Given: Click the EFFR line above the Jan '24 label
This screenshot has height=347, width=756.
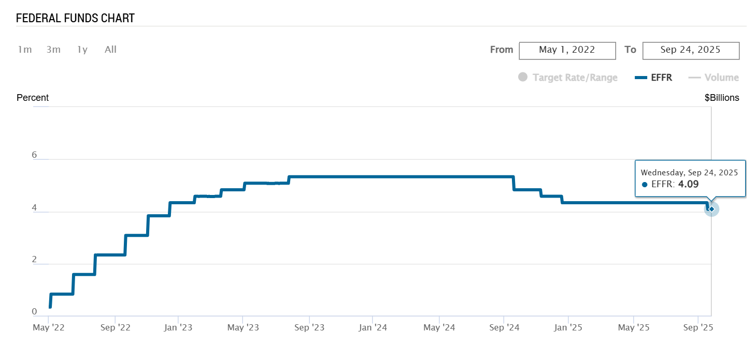Looking at the screenshot, I should coord(373,177).
